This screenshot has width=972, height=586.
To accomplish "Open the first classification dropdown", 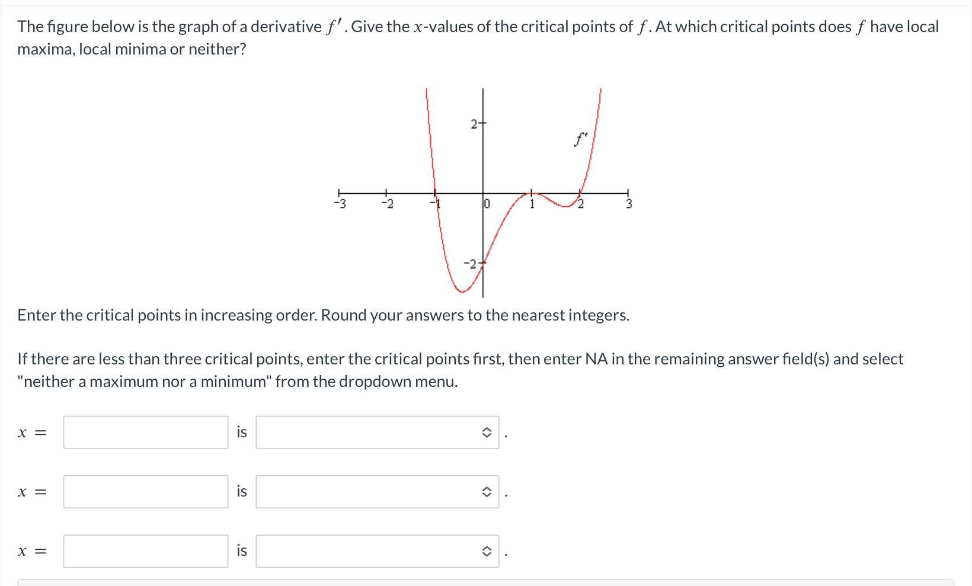I will coord(377,433).
